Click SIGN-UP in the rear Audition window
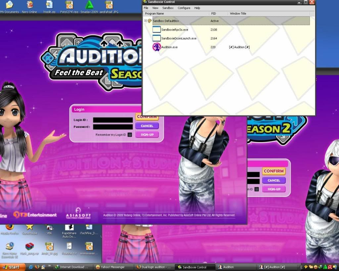Viewport: 339px width, 271px height. (274, 189)
